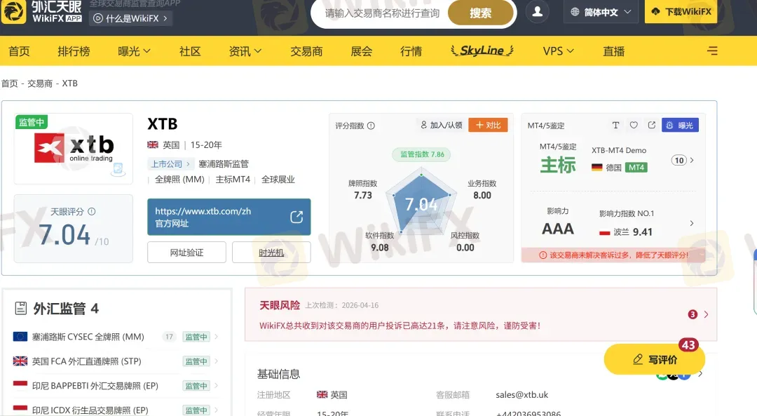Expand the VPS dropdown menu
757x416 pixels.
click(x=557, y=51)
